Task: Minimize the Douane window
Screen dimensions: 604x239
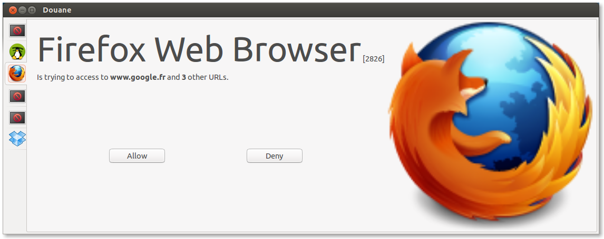Action: (22, 10)
